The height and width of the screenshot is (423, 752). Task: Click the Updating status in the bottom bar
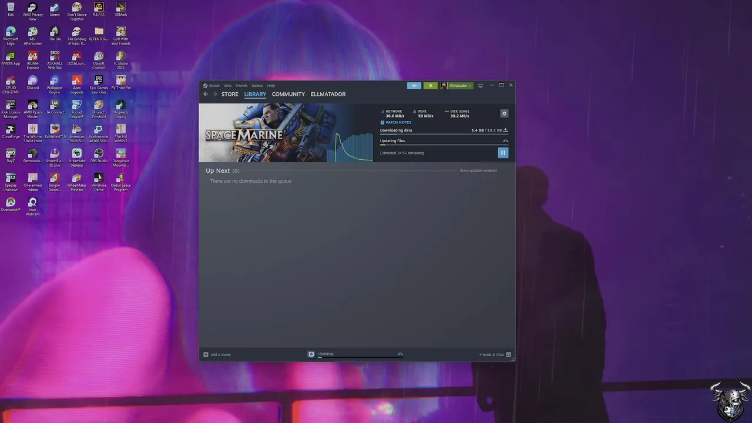click(x=355, y=354)
